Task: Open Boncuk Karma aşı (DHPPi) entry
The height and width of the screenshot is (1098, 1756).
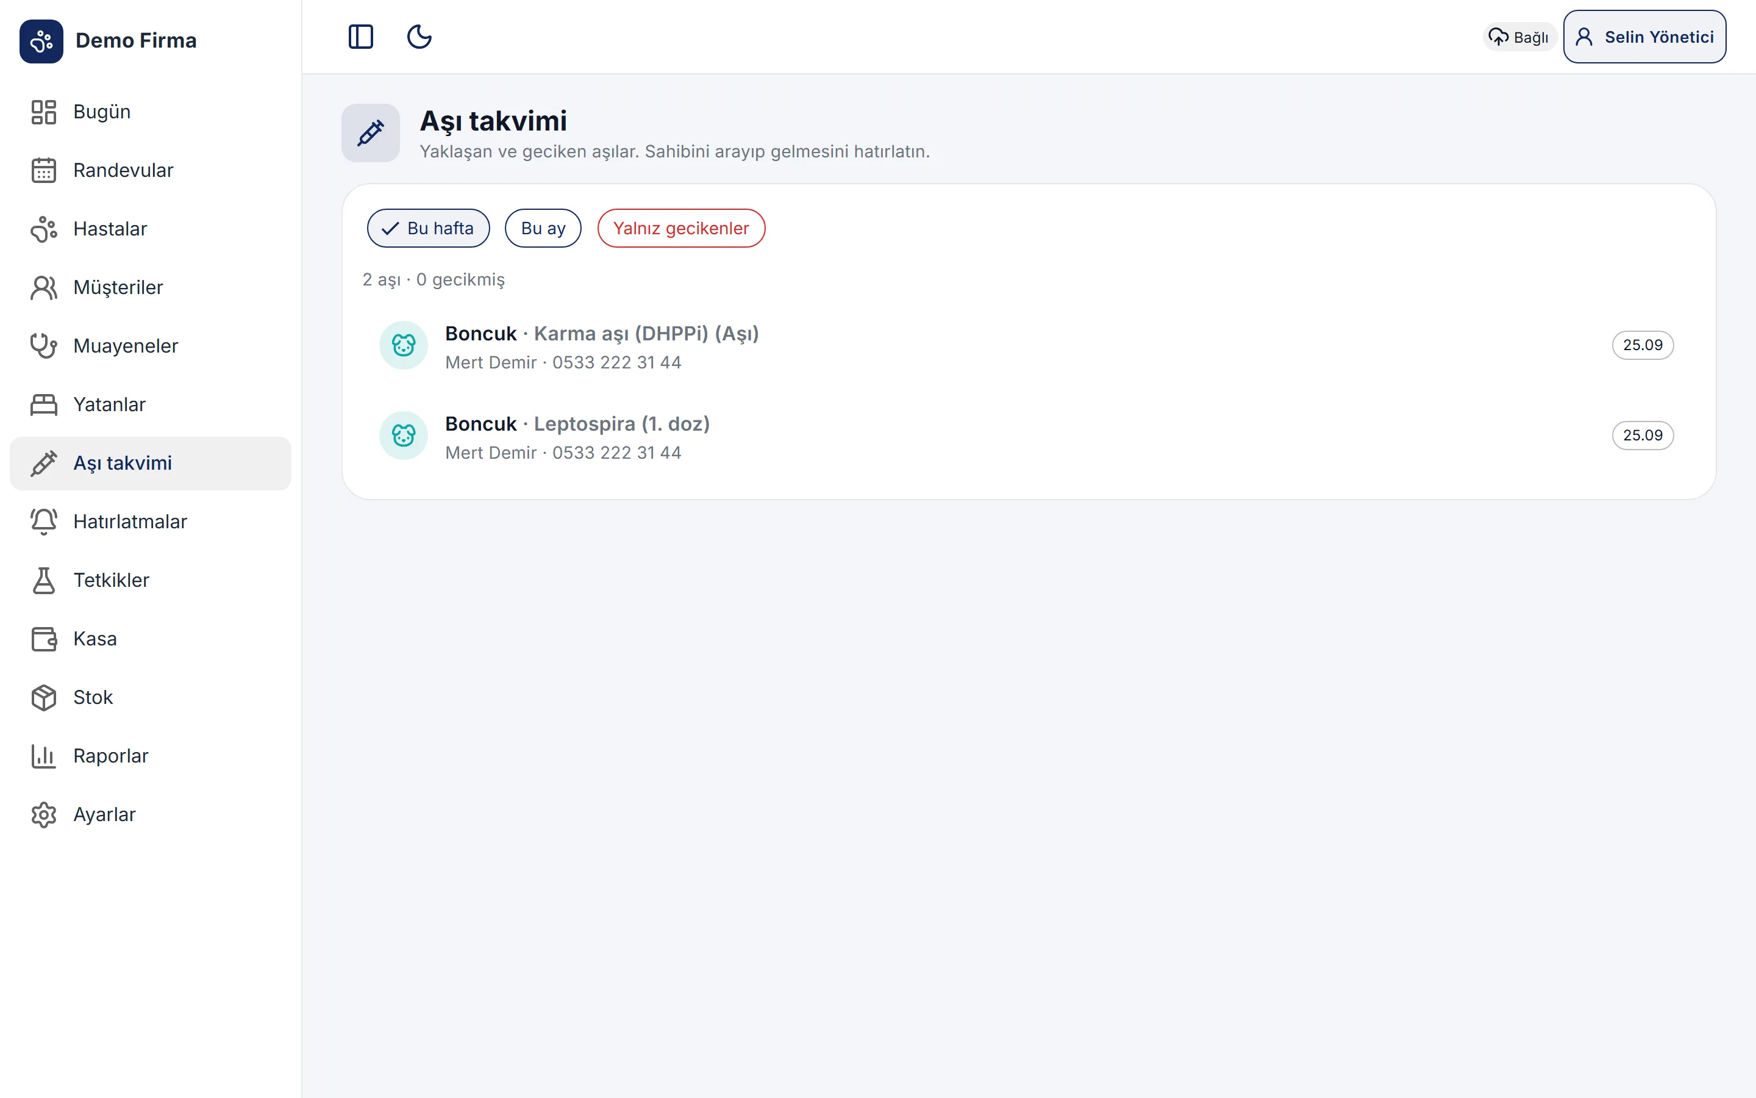Action: click(1028, 346)
